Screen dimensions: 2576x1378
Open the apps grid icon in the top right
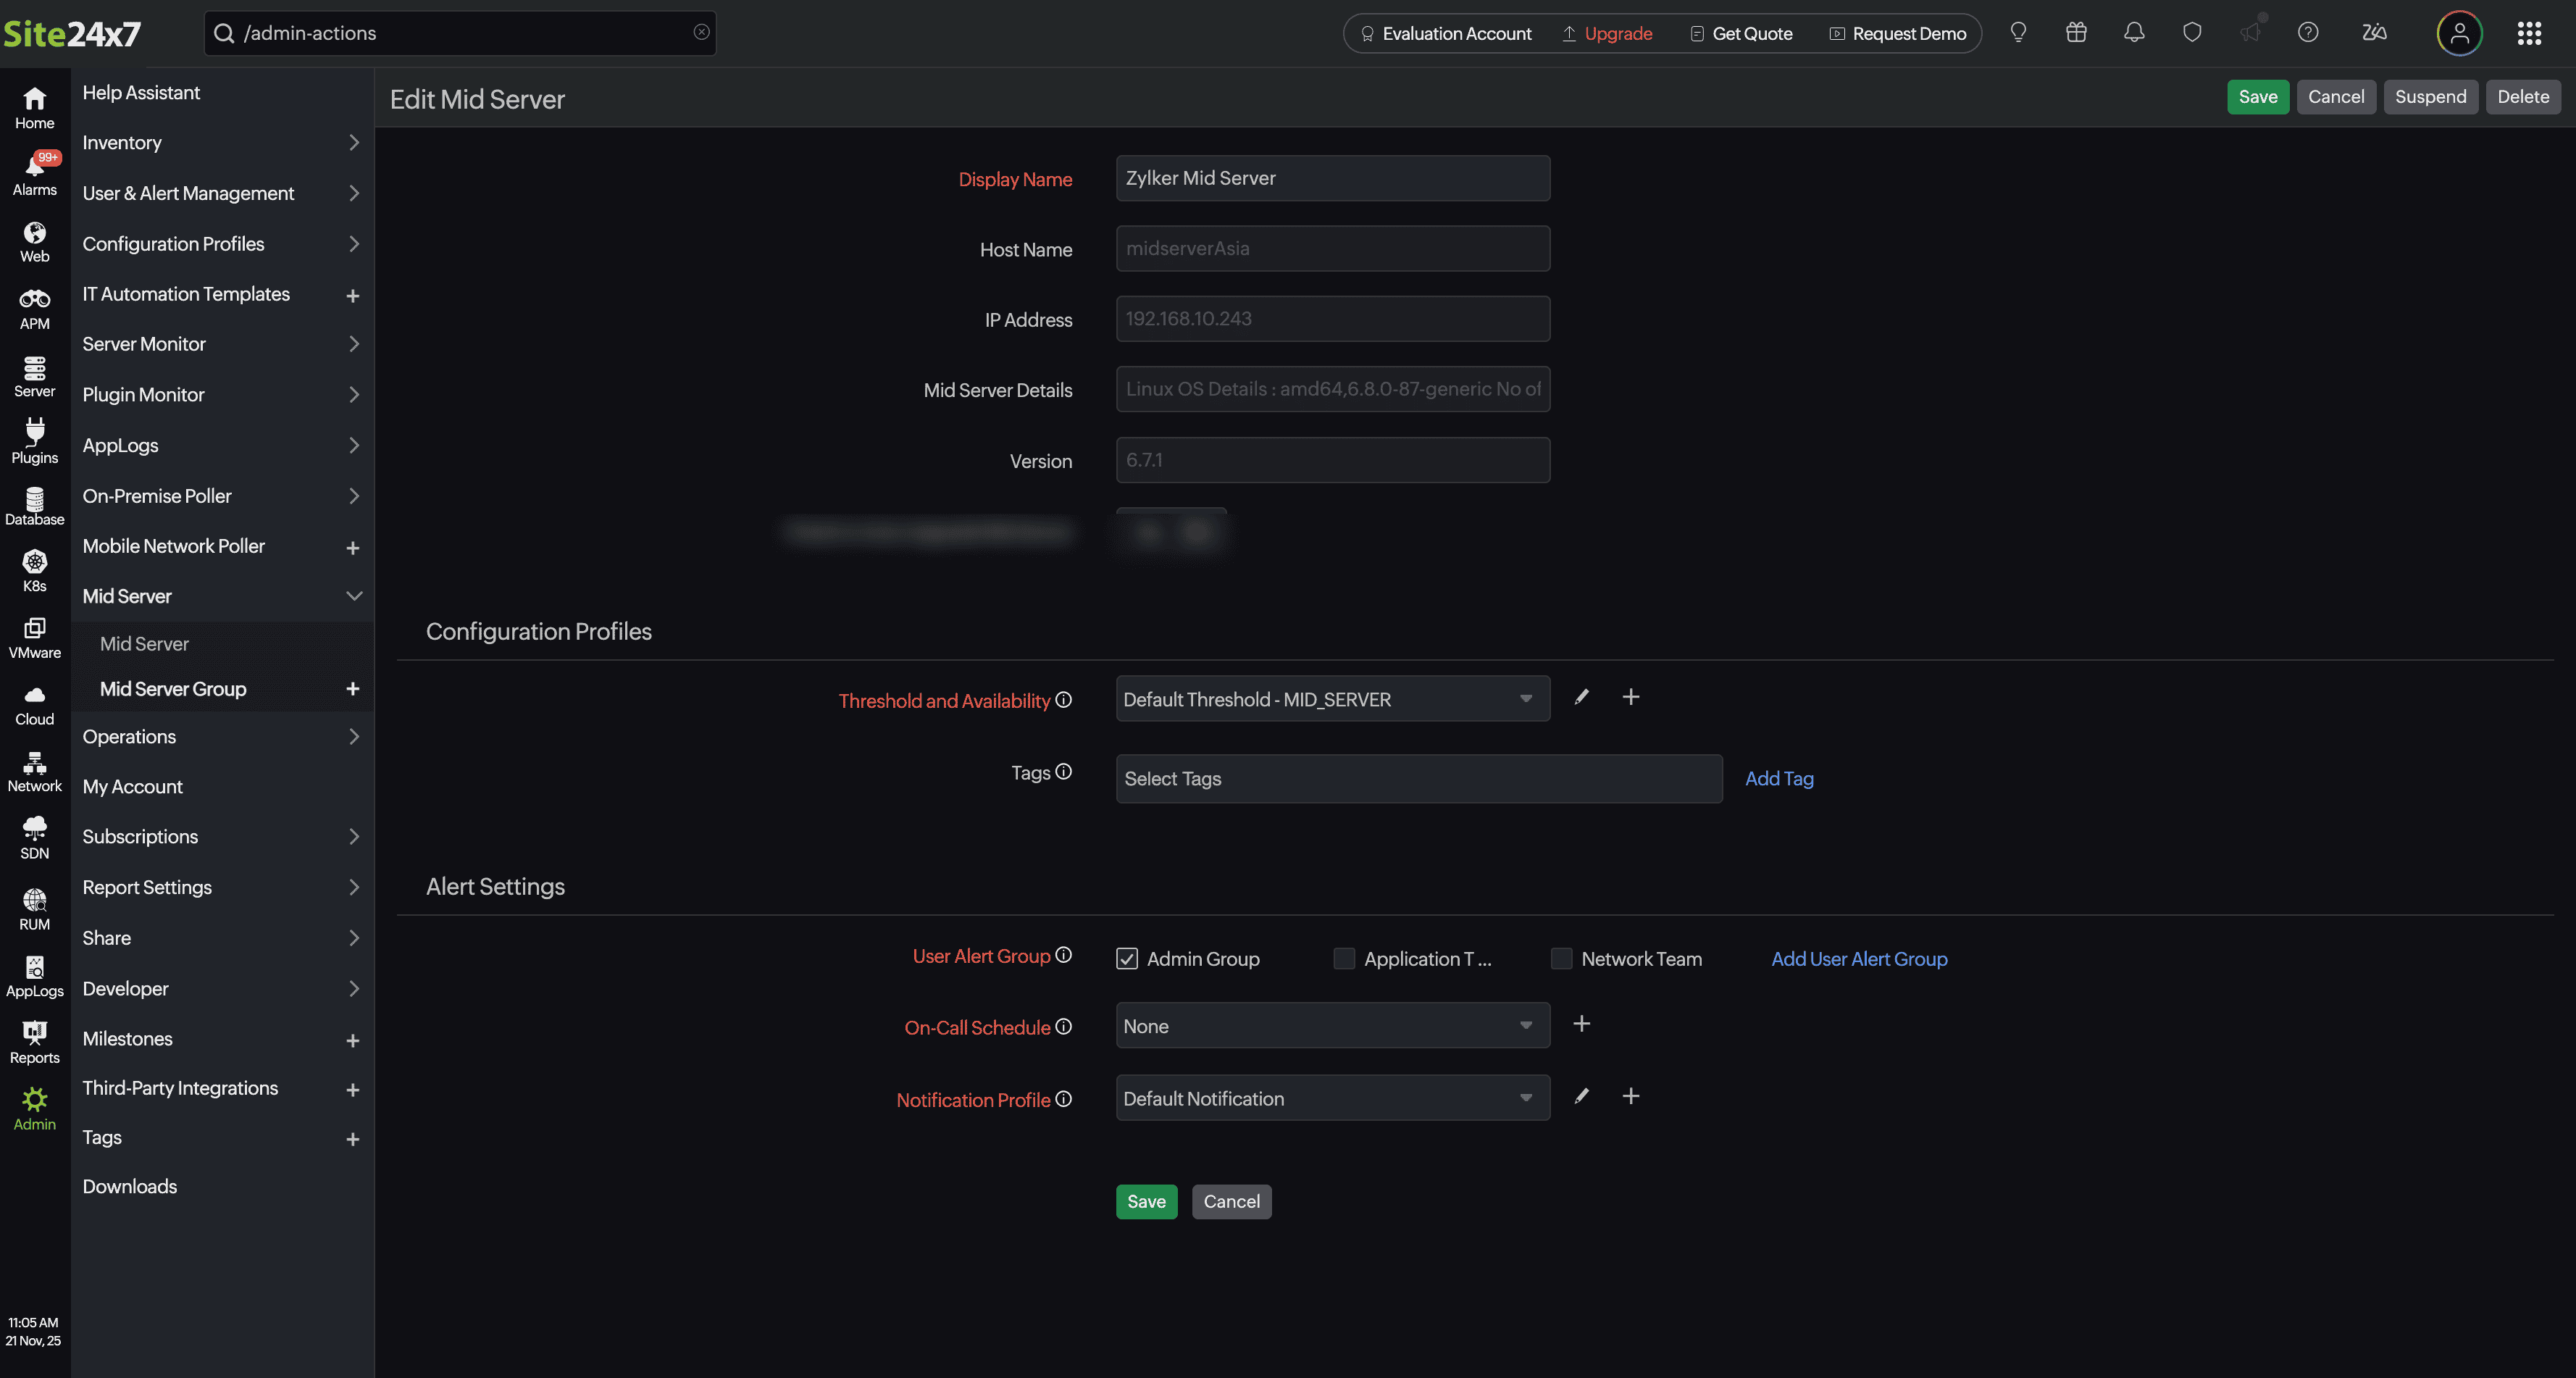point(2528,33)
